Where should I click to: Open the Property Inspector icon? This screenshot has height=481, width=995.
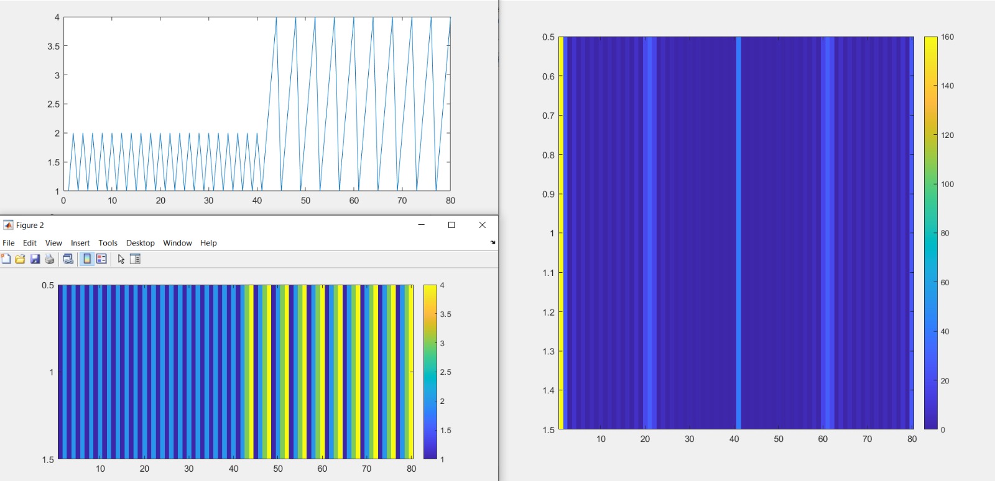pyautogui.click(x=135, y=259)
